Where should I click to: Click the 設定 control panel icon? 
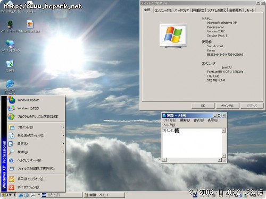[x=11, y=144]
